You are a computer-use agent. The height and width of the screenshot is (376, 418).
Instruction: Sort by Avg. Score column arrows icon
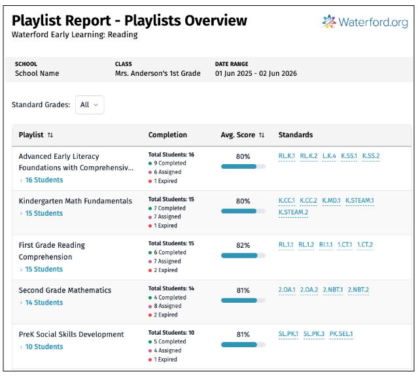pos(262,135)
